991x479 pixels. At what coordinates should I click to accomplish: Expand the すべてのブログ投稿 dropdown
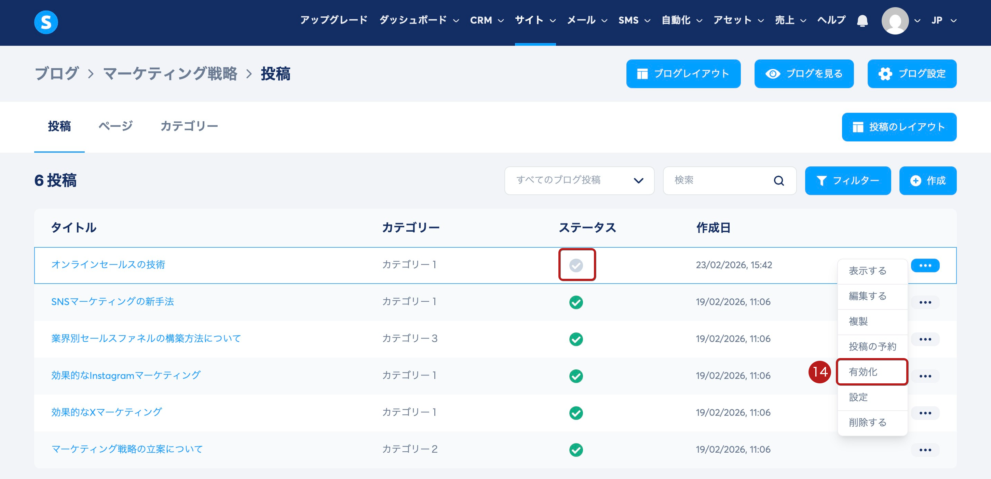(x=579, y=180)
